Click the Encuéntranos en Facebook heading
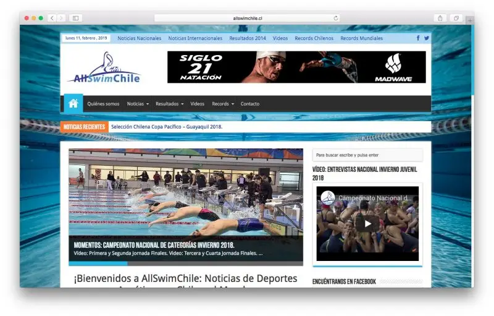 [x=344, y=281]
